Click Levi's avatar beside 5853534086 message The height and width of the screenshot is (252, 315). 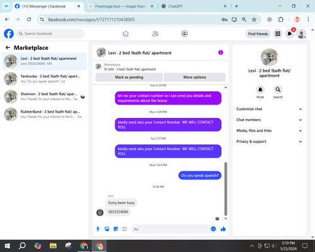[x=100, y=212]
